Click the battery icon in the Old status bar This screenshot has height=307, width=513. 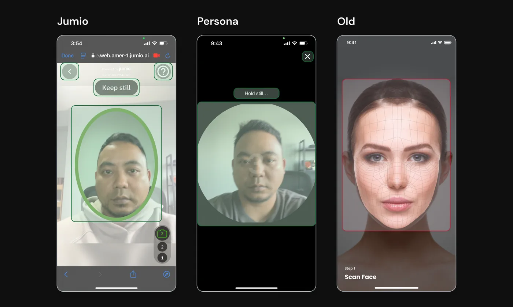(448, 42)
